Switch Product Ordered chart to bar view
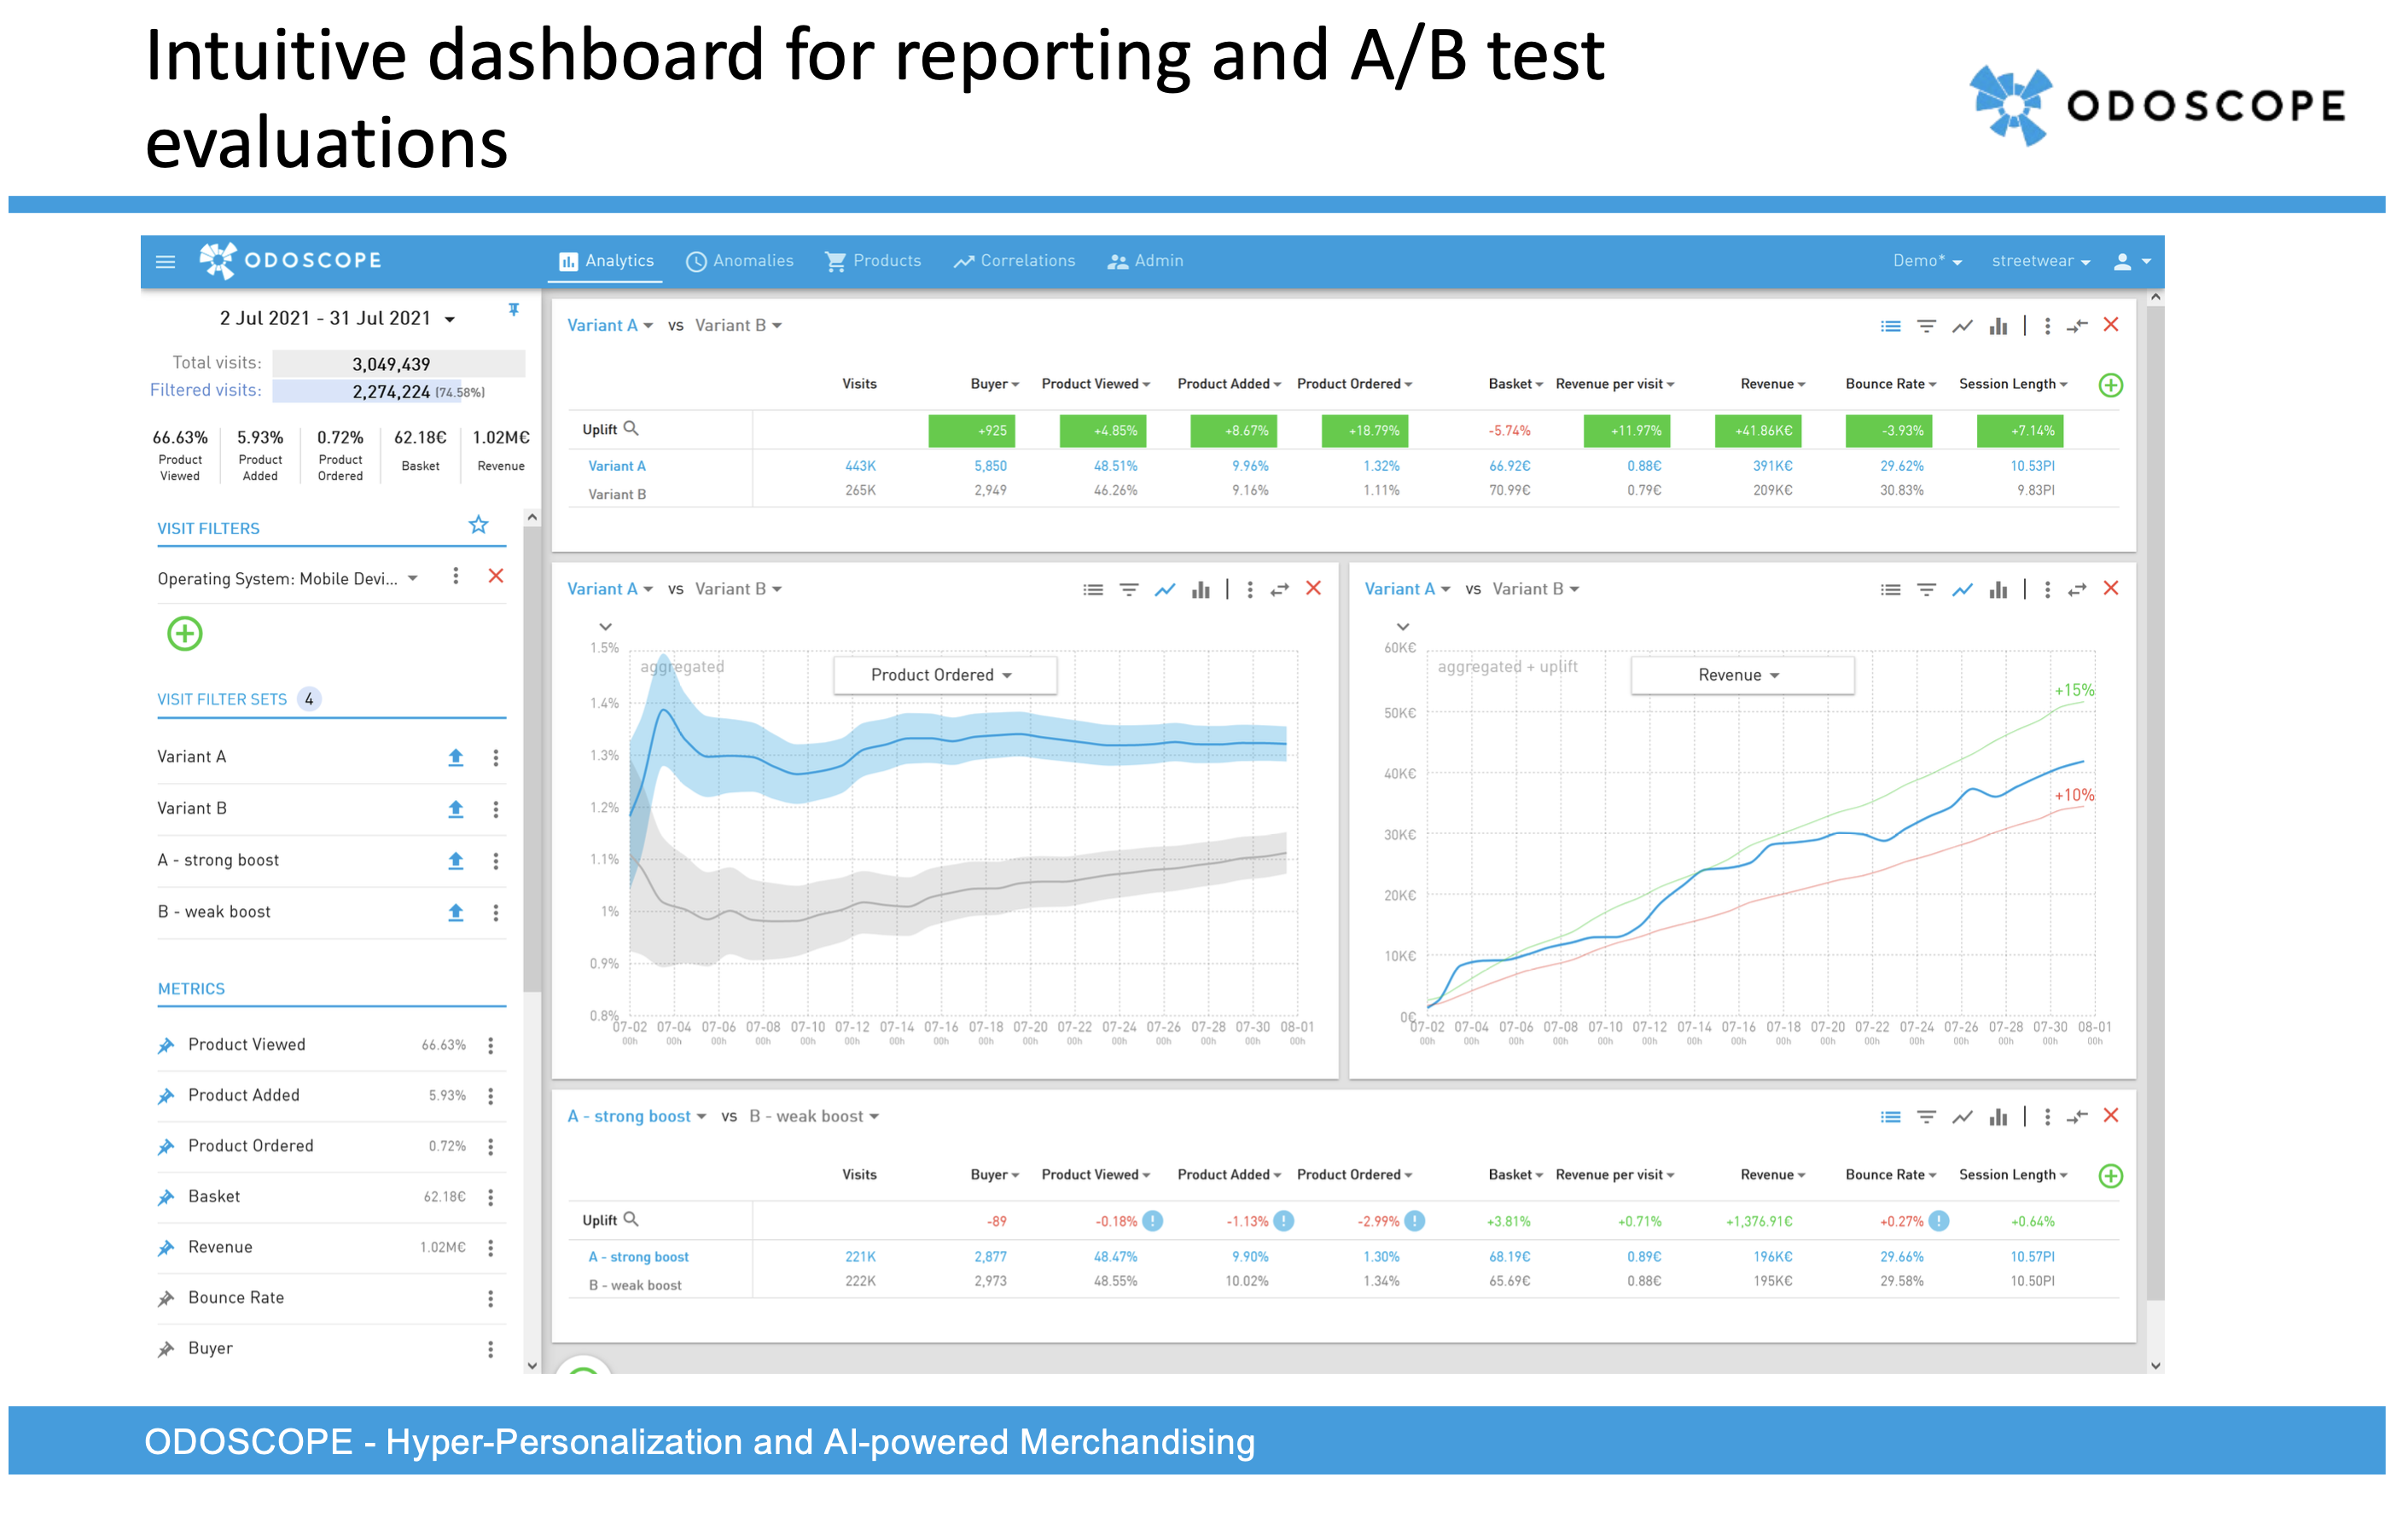 tap(1200, 589)
